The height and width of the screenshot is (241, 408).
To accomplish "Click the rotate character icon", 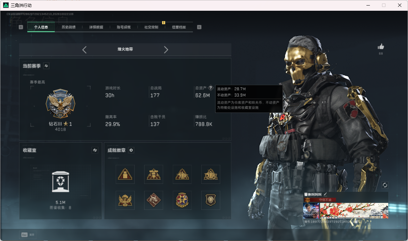I will tap(385, 185).
